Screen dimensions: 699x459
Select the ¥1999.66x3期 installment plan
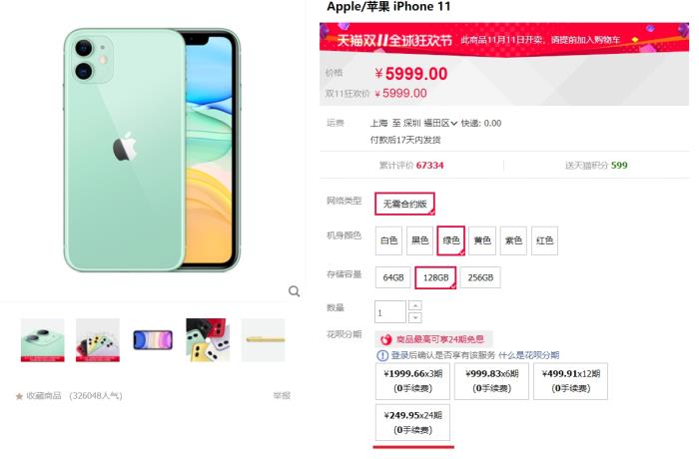tap(412, 381)
